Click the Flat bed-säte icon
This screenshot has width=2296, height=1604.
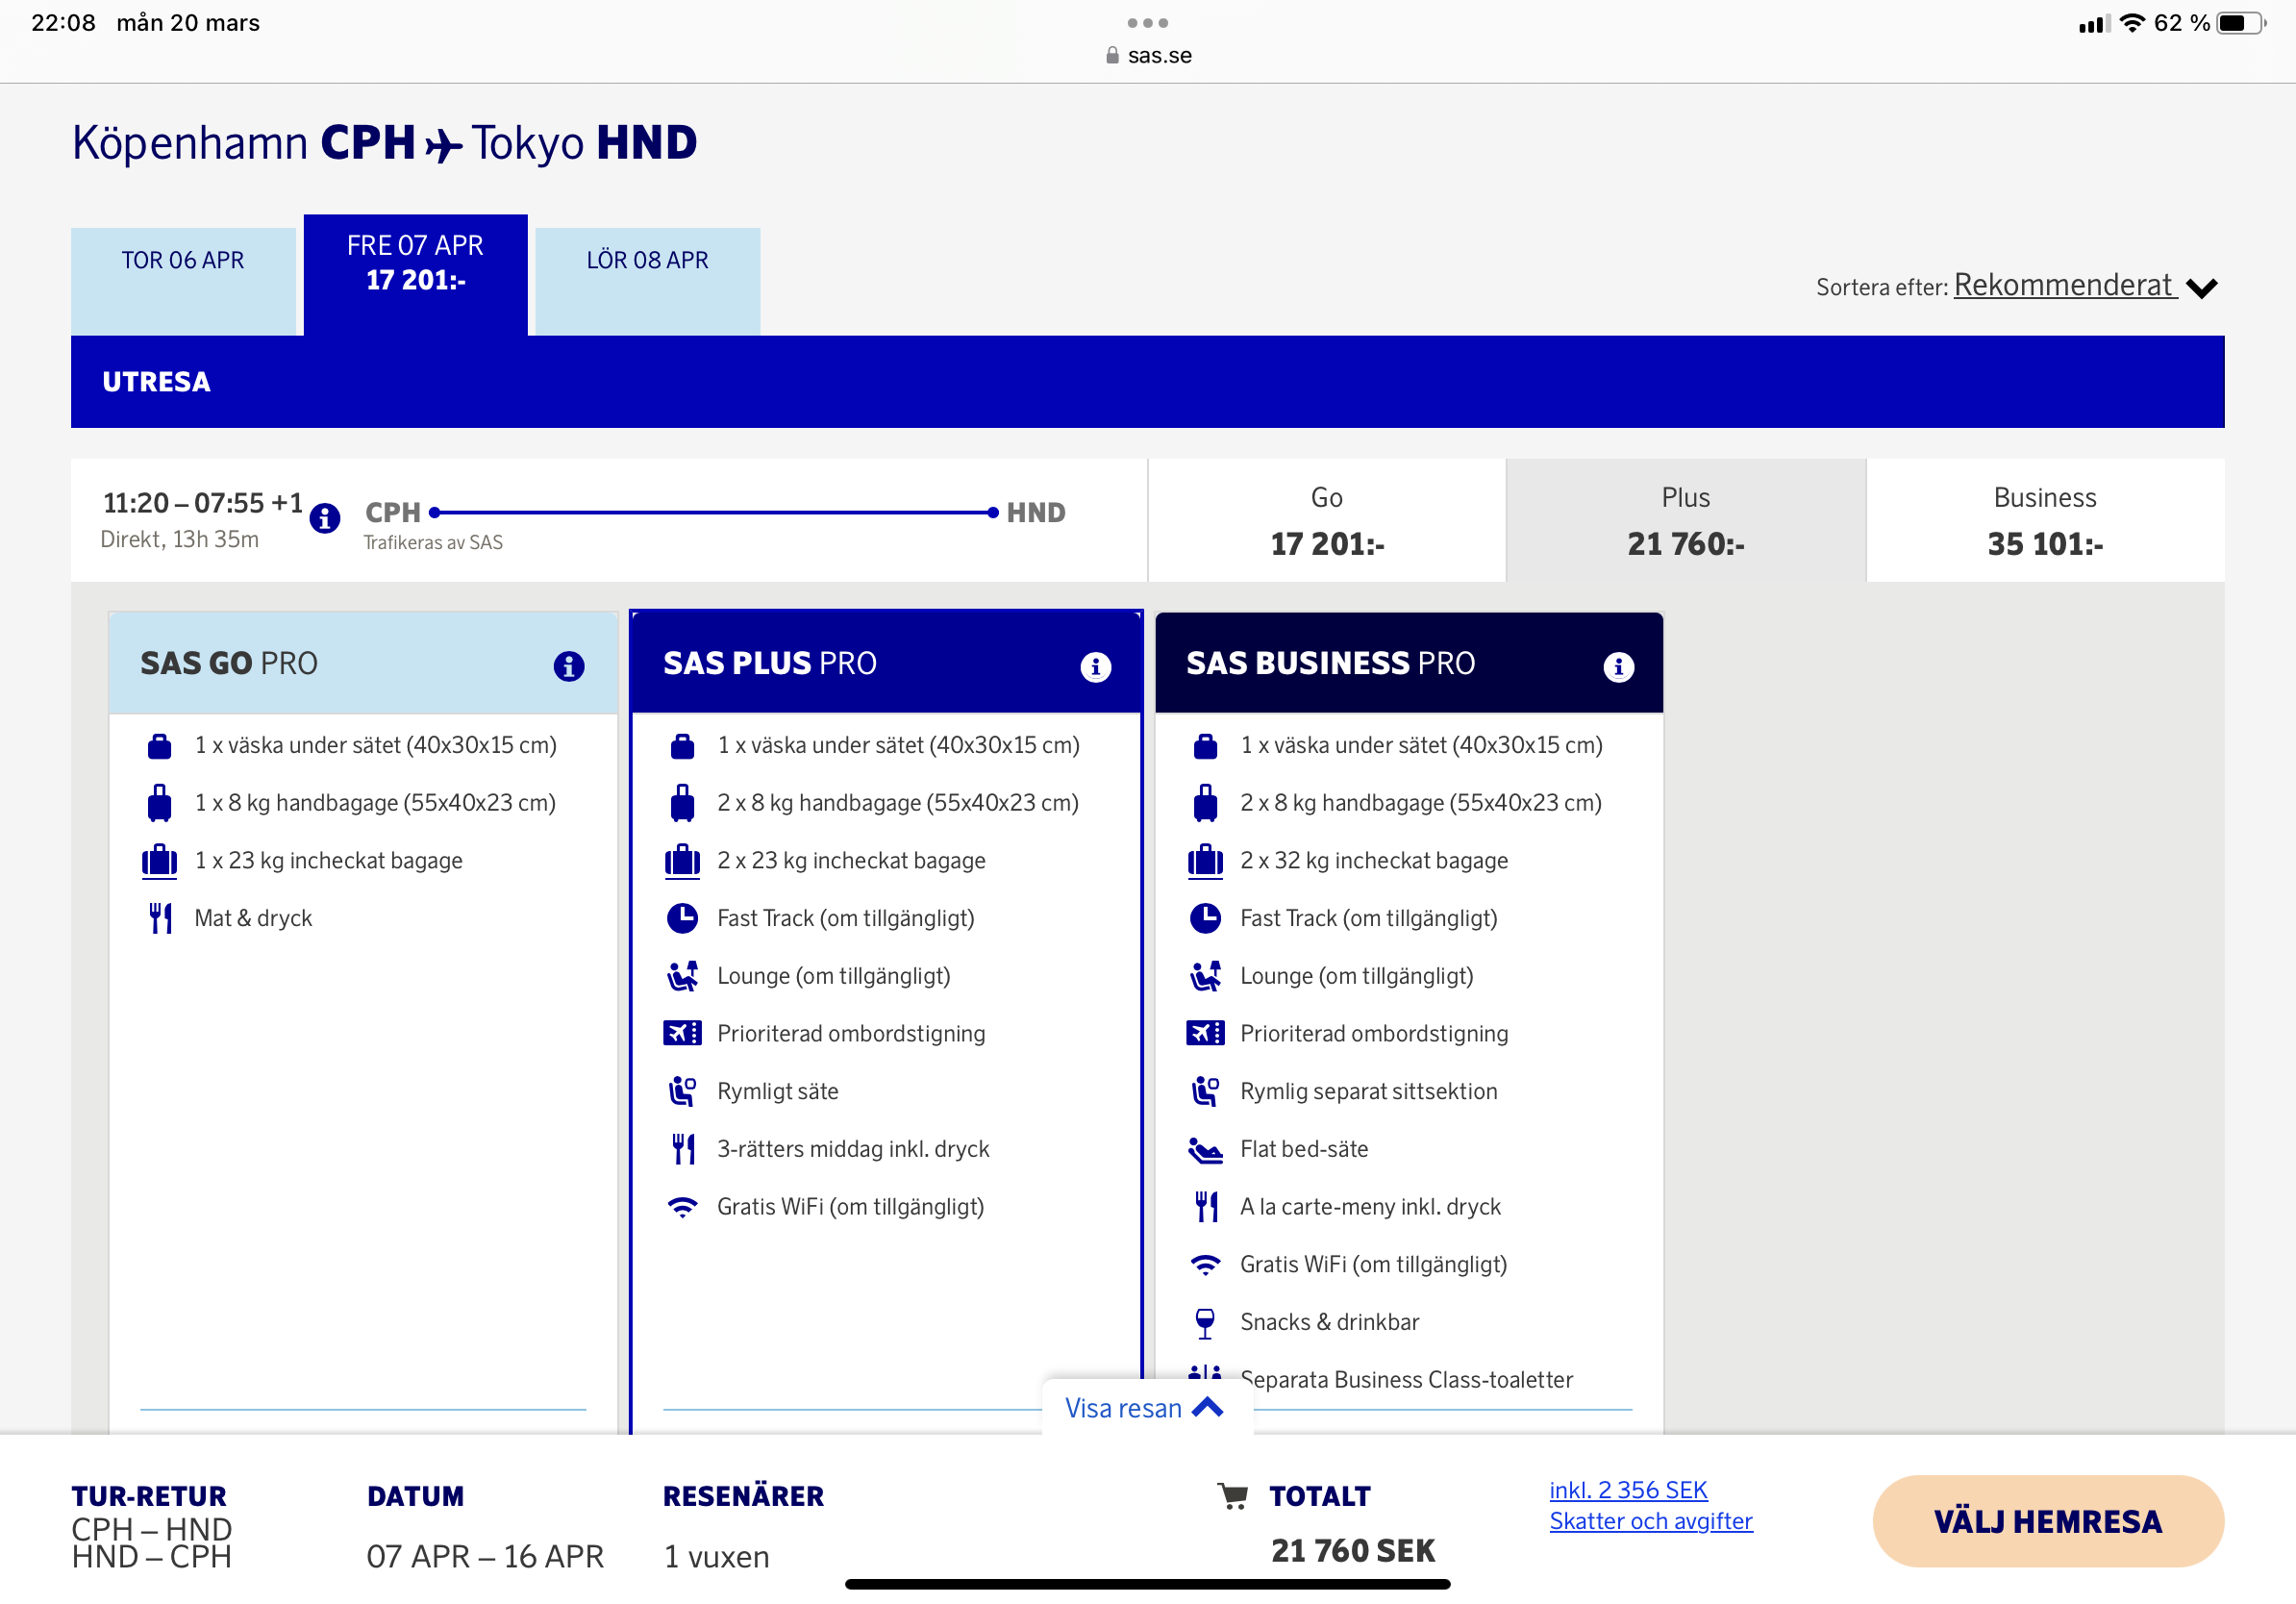coord(1207,1149)
